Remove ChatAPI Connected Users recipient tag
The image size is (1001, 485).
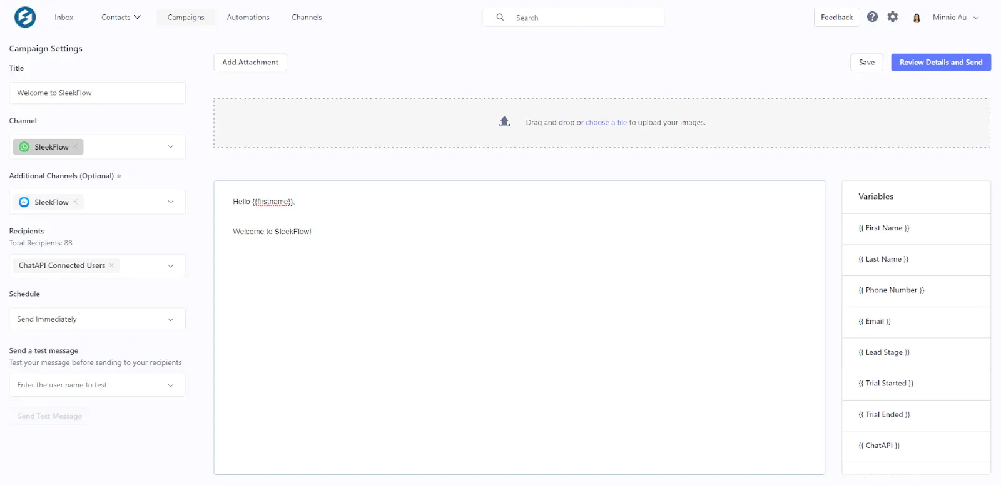(x=111, y=265)
